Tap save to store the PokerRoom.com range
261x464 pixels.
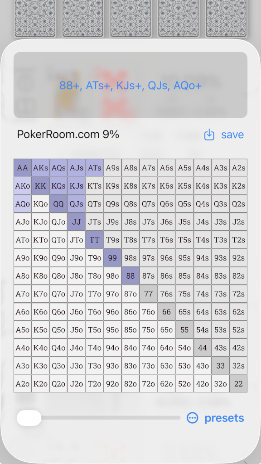point(232,134)
